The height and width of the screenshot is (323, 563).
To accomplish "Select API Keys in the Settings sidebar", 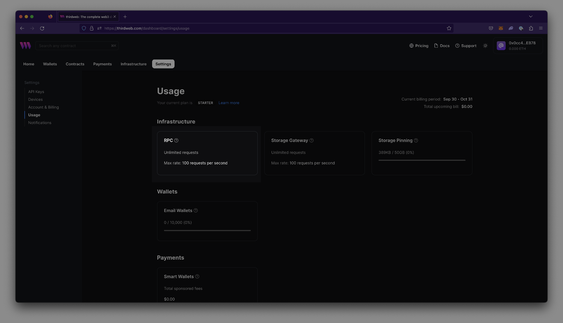I will pos(36,92).
